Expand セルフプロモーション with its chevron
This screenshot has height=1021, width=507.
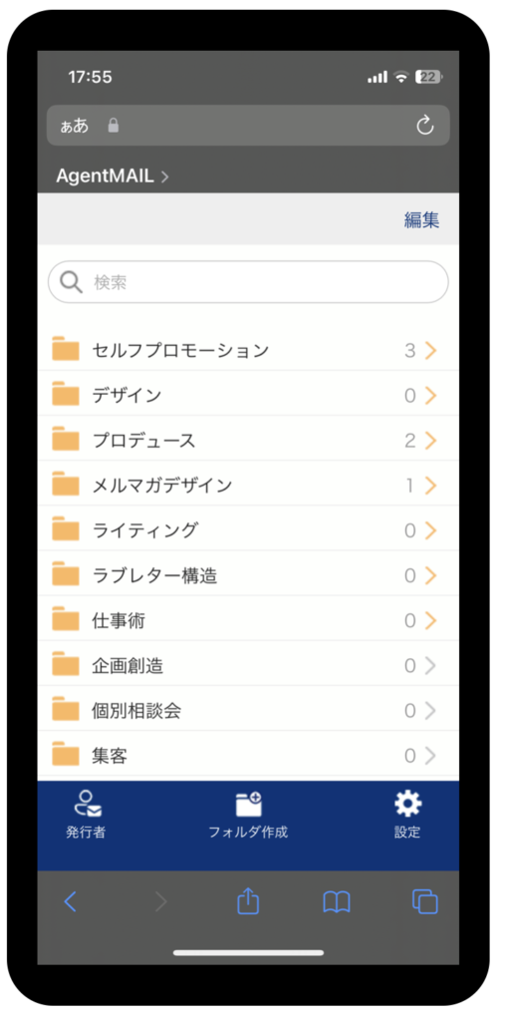430,350
